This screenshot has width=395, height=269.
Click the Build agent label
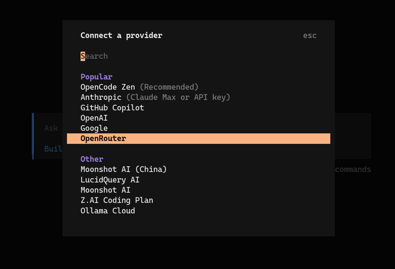coord(53,149)
